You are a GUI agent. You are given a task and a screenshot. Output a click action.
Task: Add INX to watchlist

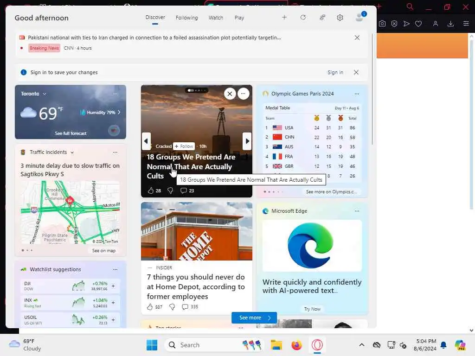(x=113, y=303)
